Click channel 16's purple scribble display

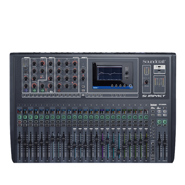tap(102, 111)
